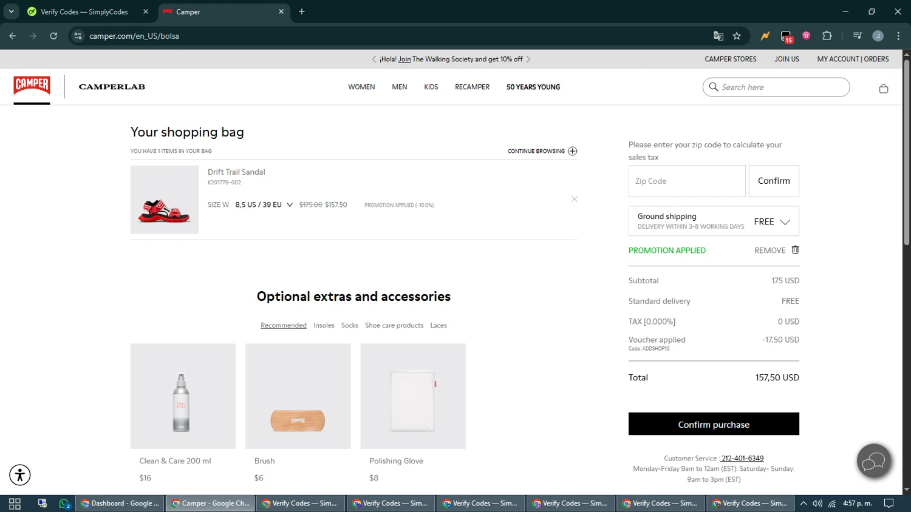The image size is (911, 512).
Task: Confirm the zip code
Action: click(774, 181)
